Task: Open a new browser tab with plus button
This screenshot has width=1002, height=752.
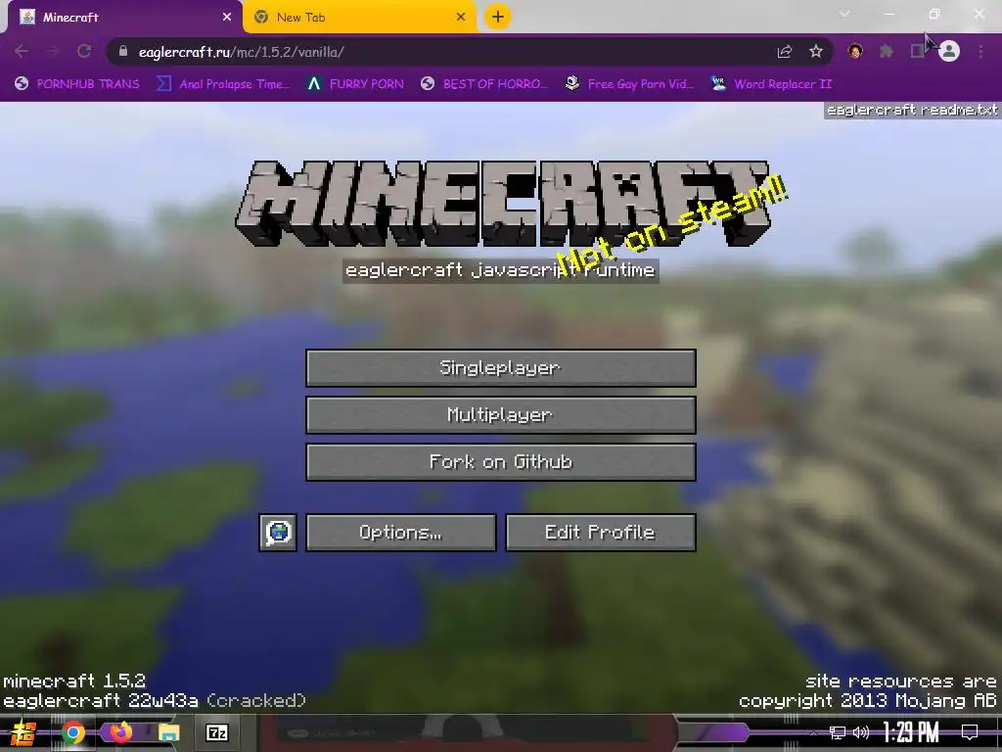Action: [x=498, y=17]
